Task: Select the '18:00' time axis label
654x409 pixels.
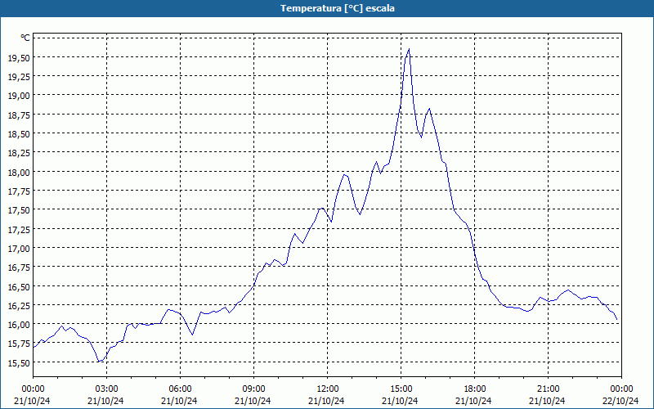Action: coord(474,389)
